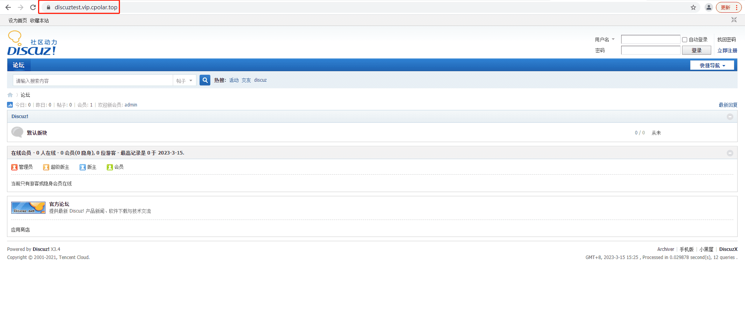This screenshot has width=745, height=314.
Task: Click 设为首页 in top menu
Action: coord(17,21)
